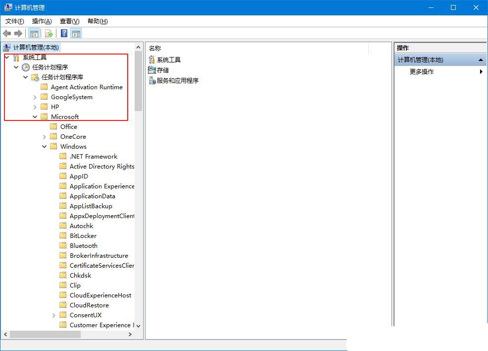Select the AppListBackup folder
The height and width of the screenshot is (351, 488).
point(91,206)
